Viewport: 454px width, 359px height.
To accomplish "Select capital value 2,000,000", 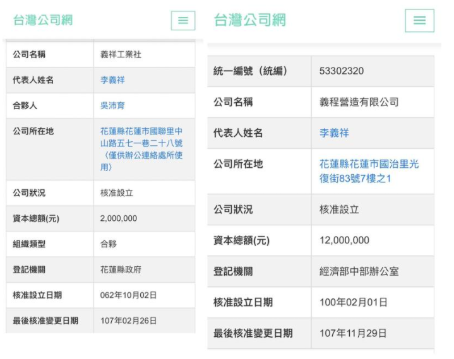I will pos(119,218).
